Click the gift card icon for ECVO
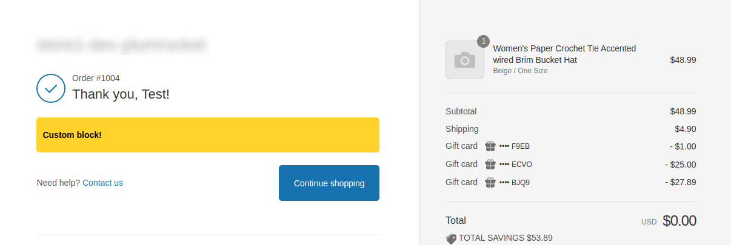 (x=490, y=165)
